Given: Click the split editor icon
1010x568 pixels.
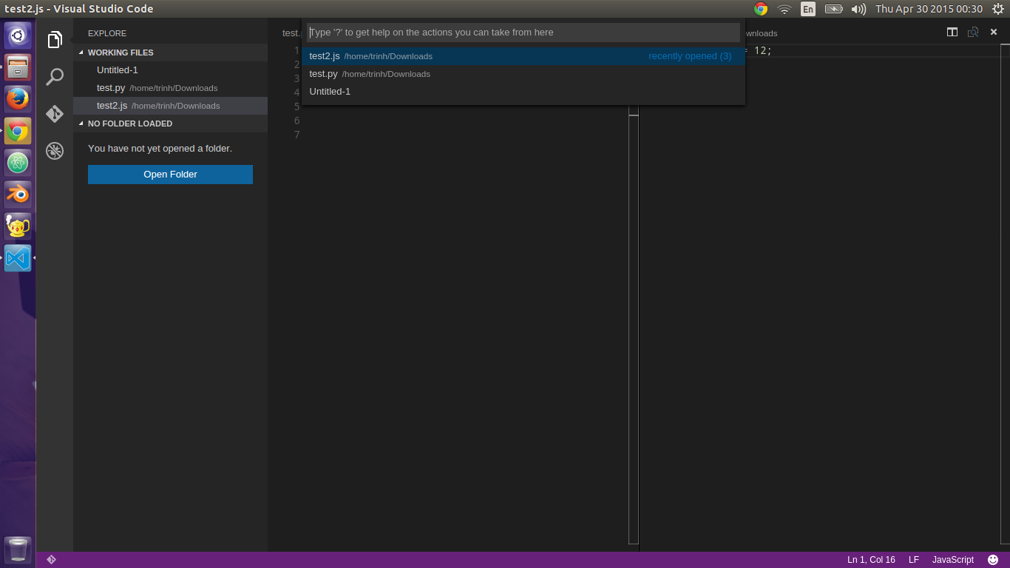Looking at the screenshot, I should [x=952, y=32].
